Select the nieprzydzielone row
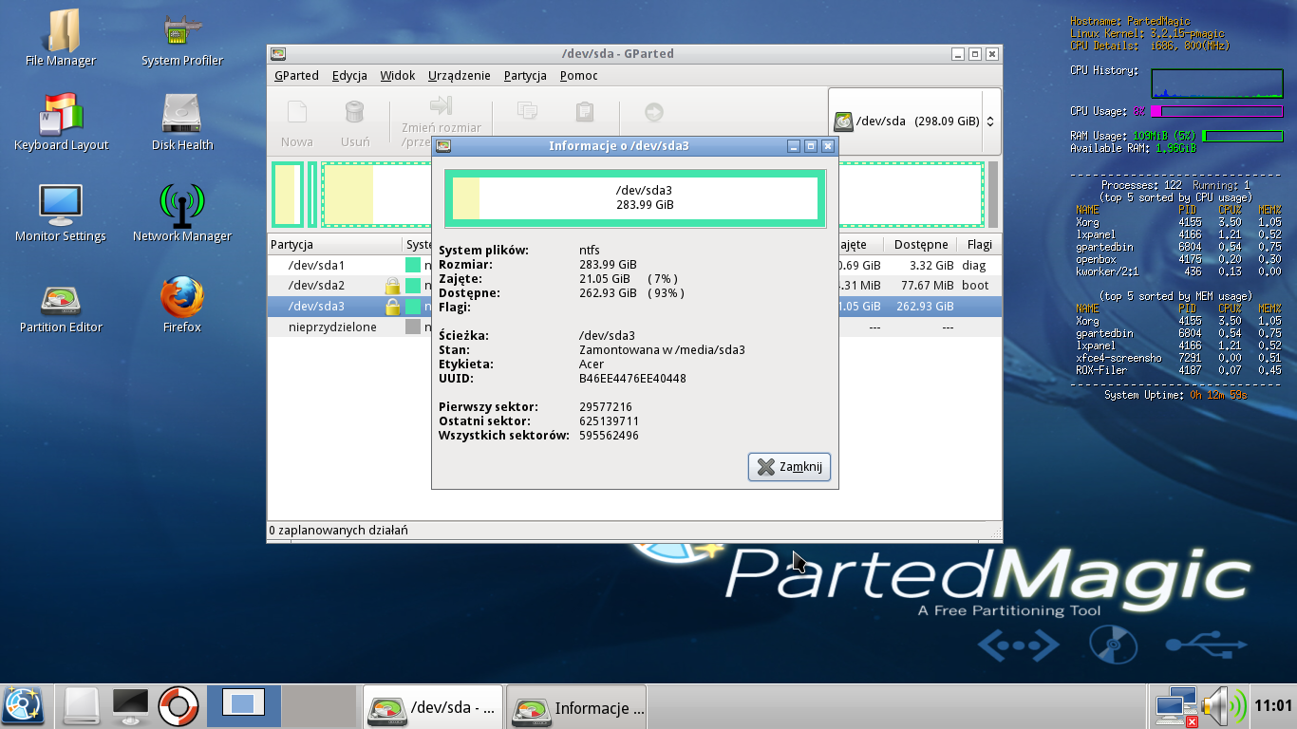The image size is (1297, 729). tap(634, 327)
